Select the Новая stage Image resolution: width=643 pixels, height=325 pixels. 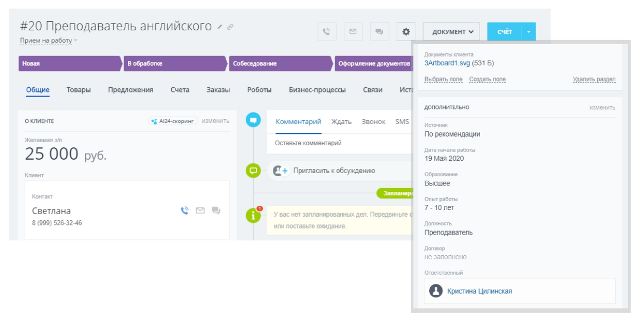70,64
